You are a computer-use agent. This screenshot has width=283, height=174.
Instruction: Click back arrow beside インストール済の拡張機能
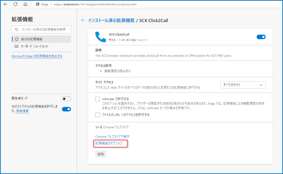click(x=83, y=20)
